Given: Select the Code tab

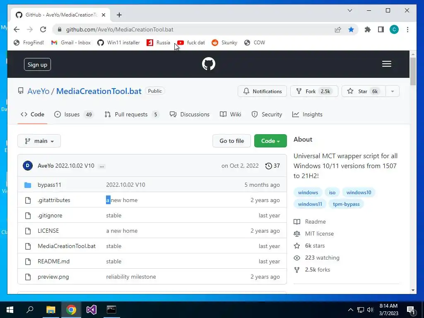Looking at the screenshot, I should pyautogui.click(x=32, y=114).
